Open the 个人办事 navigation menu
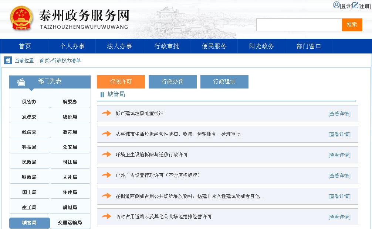This screenshot has width=372, height=229. pos(72,46)
